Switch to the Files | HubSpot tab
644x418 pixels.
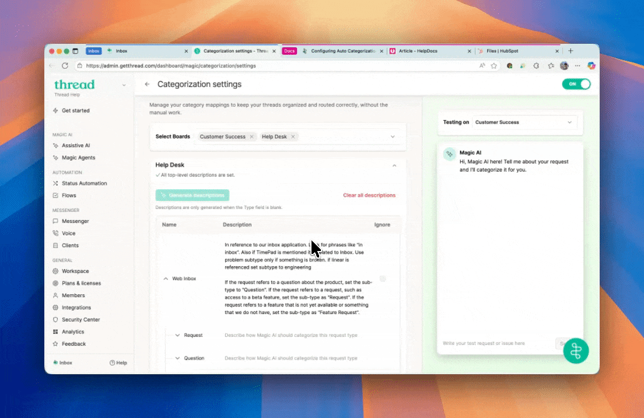coord(517,51)
